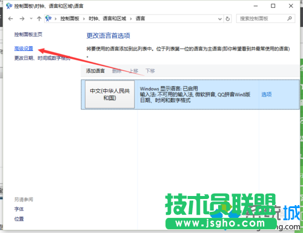
Task: Expand chevron after 时钟、语言和区域 breadcrumb
Action: point(131,19)
